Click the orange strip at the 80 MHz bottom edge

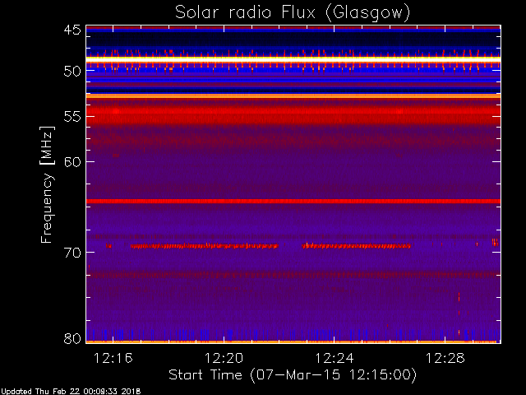pos(293,342)
